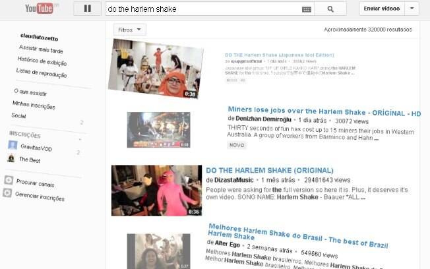
Task: Click the Gerenciar inscrições icon
Action: click(7, 193)
